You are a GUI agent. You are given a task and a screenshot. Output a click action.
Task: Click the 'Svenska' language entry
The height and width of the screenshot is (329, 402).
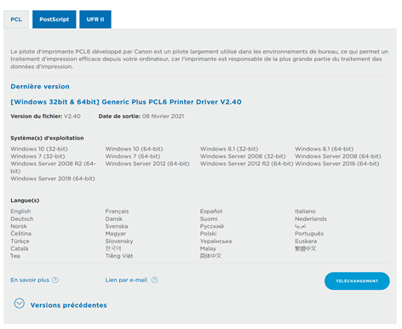click(117, 226)
